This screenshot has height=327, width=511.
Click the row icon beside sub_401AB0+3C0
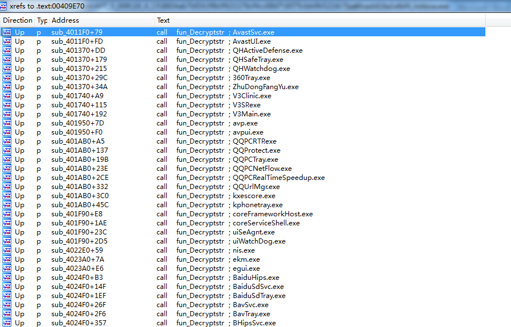(x=7, y=196)
